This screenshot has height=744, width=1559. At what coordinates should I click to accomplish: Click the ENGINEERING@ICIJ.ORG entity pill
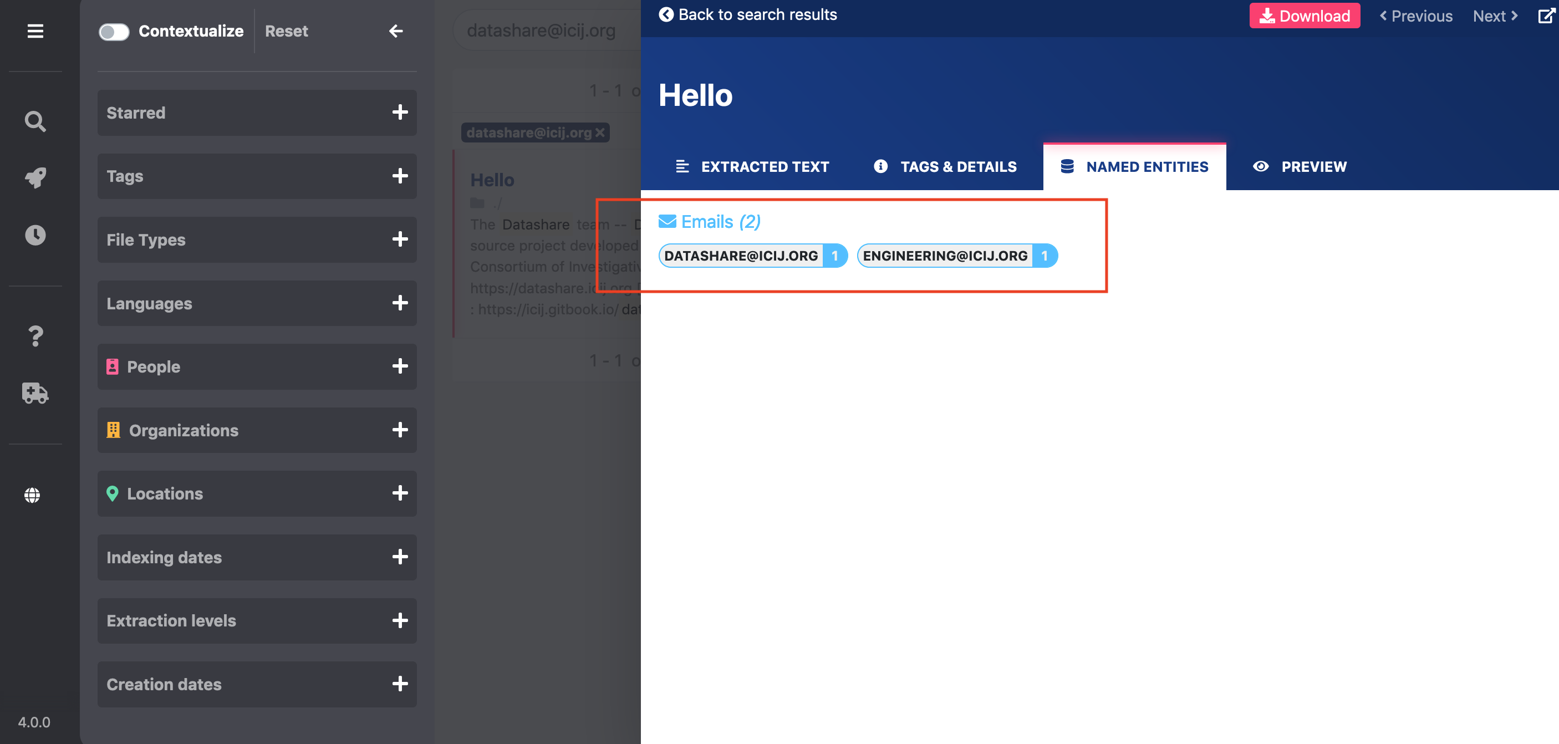point(957,256)
